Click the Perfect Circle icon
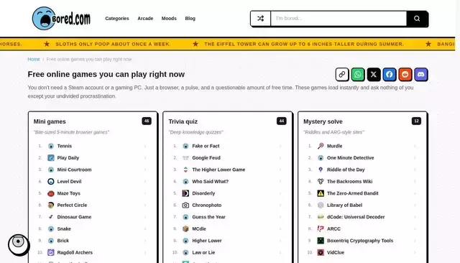Viewport: 460px width, 263px height. tap(51, 205)
